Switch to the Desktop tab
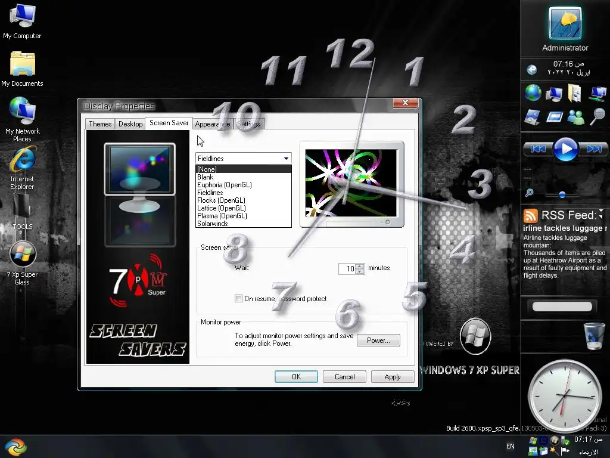 pyautogui.click(x=130, y=124)
